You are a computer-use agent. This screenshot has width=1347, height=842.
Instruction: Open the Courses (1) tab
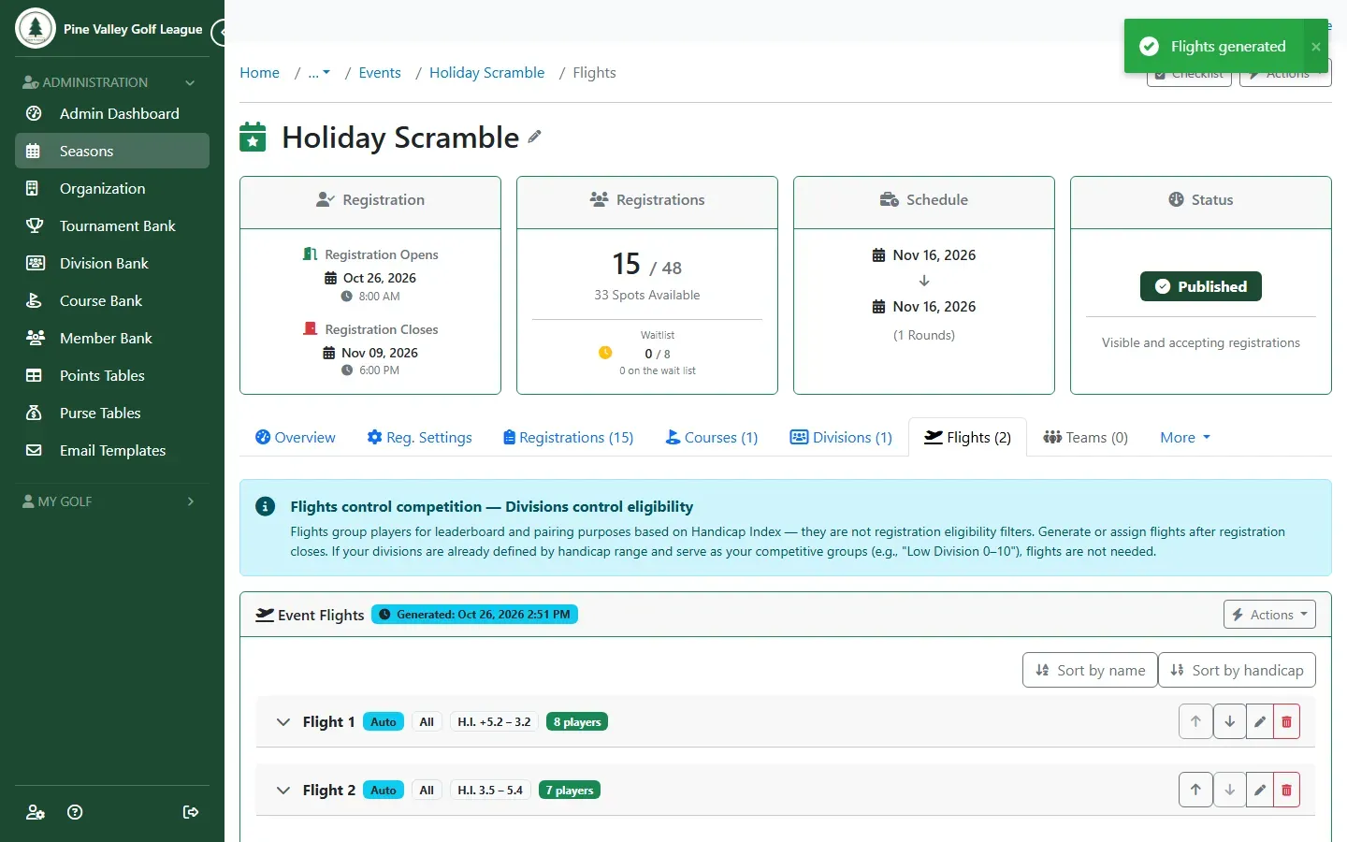(712, 437)
